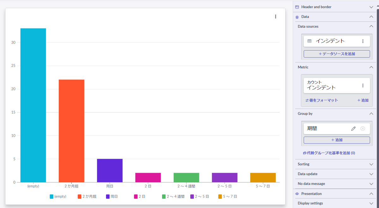
Task: Click the x-axis label 5 ～ 7 日
Action: (263, 186)
